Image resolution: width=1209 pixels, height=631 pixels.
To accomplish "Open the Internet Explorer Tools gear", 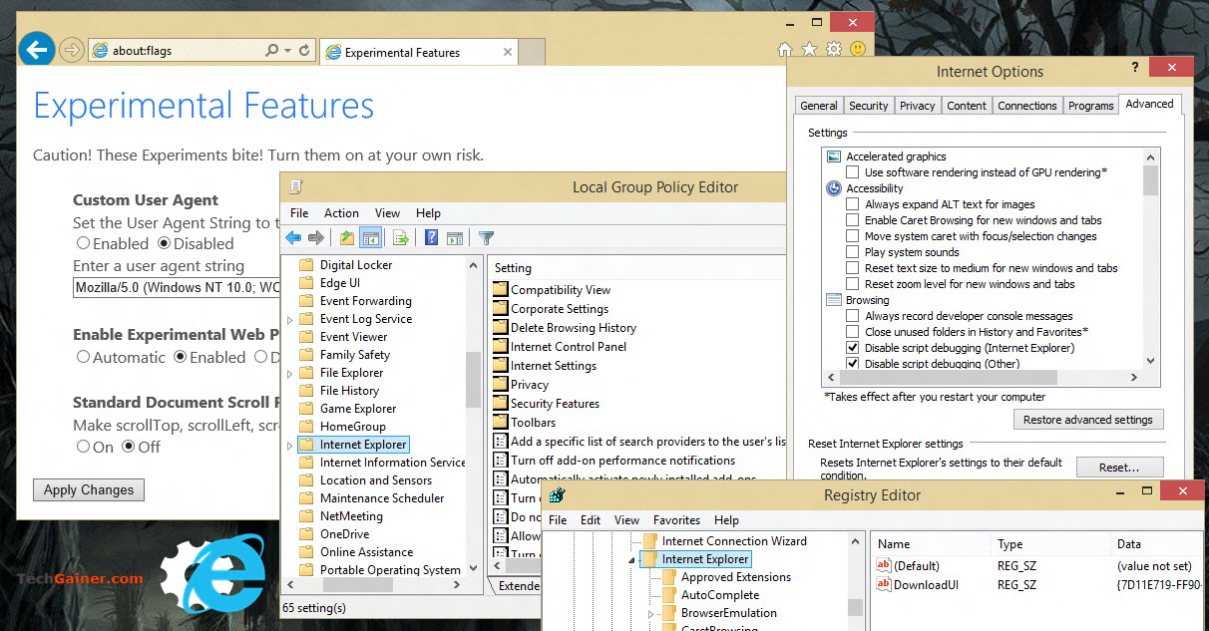I will (x=833, y=49).
